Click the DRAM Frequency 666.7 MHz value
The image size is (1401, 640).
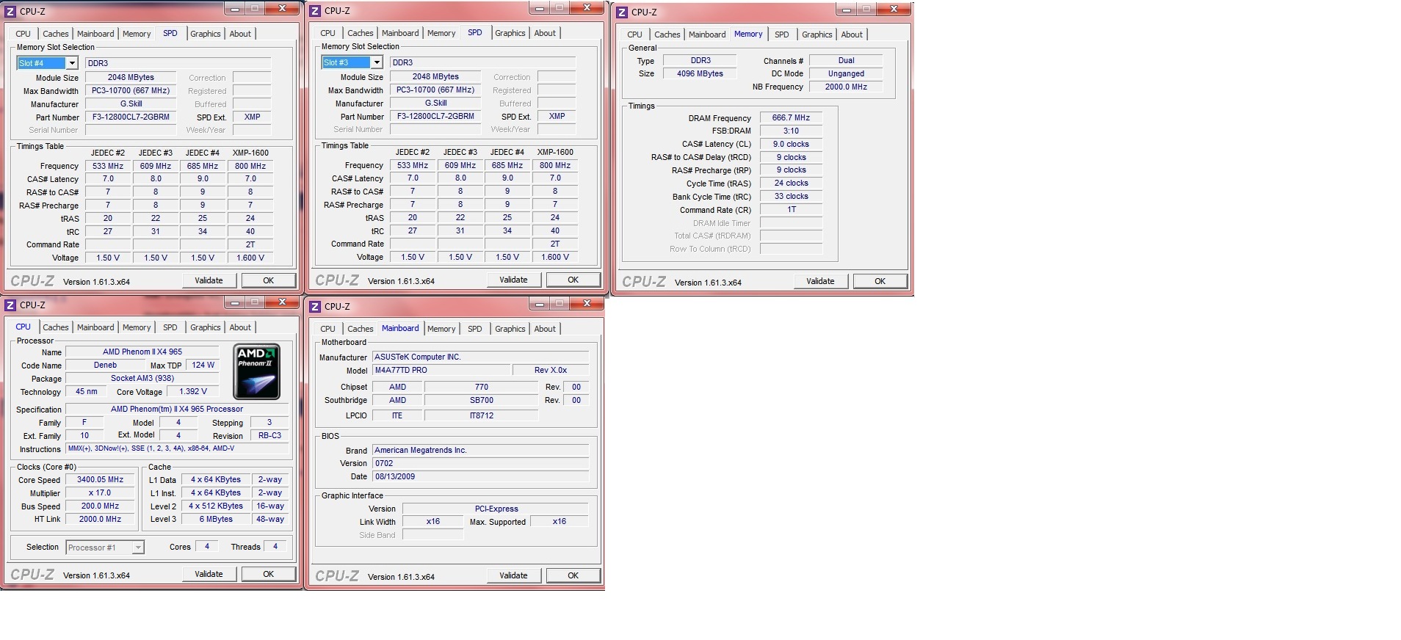click(791, 117)
